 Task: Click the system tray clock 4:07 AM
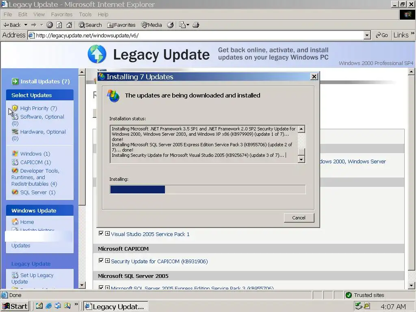tap(393, 307)
